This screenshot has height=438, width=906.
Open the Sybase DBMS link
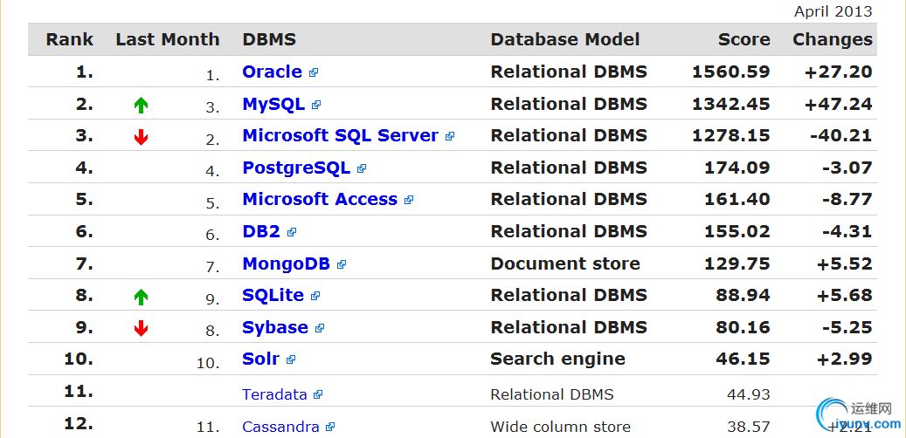(x=275, y=327)
